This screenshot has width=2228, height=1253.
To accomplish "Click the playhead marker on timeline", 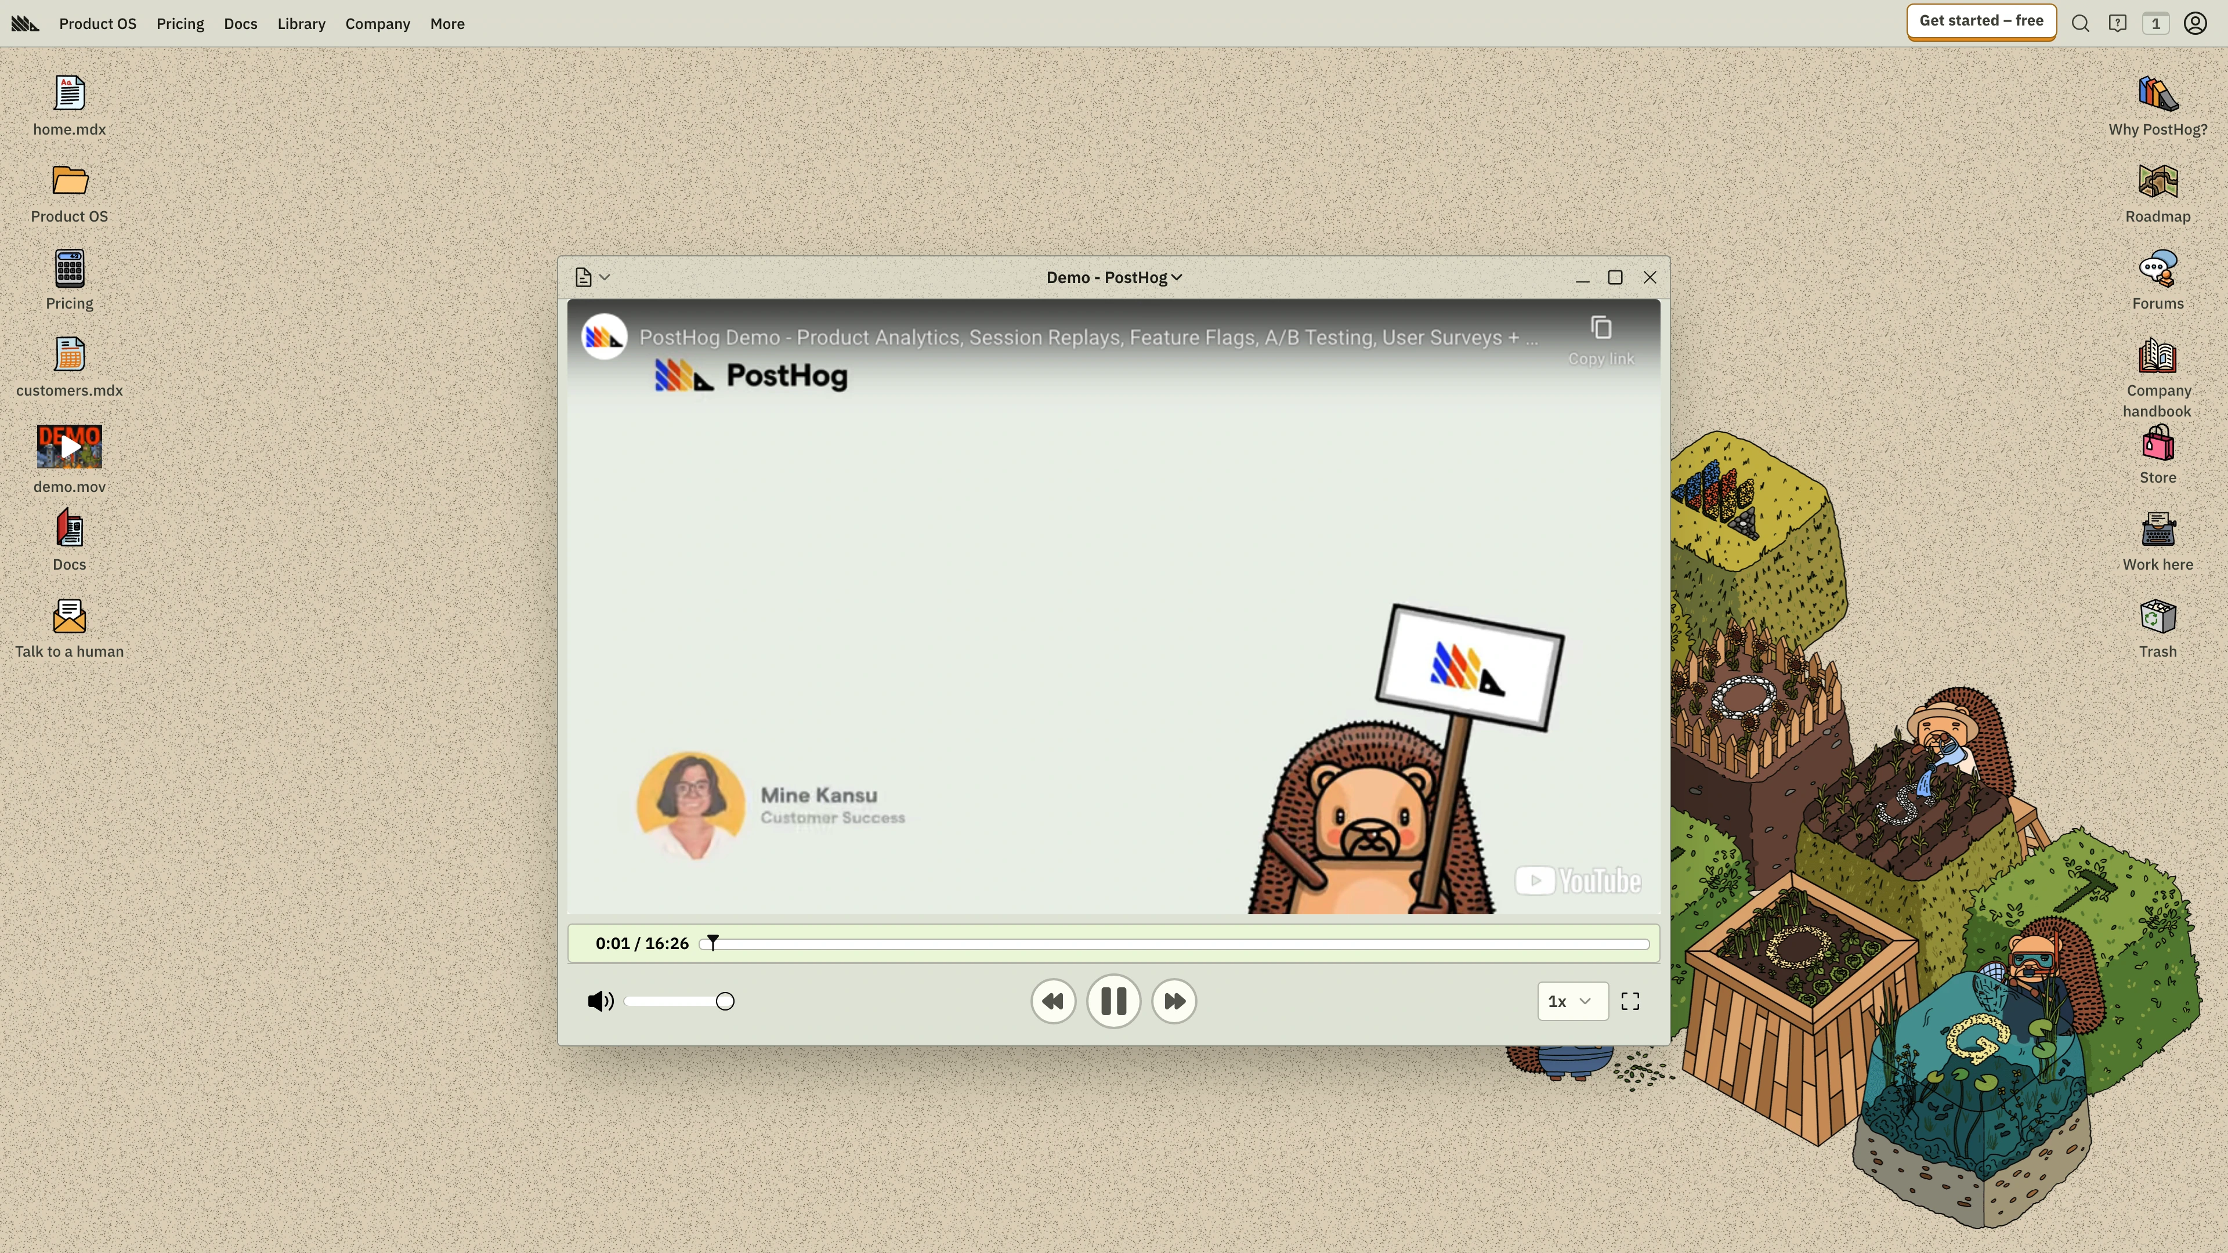I will pyautogui.click(x=712, y=943).
